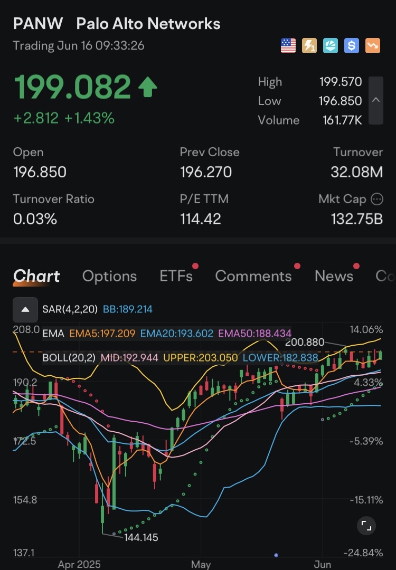Screen dimensions: 396x570
Task: Tap the EMA5:197.209 legend value
Action: coord(102,334)
